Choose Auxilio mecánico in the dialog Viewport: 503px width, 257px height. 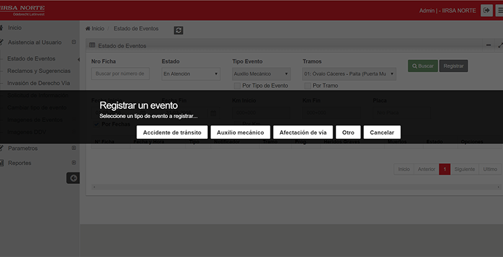tap(240, 132)
